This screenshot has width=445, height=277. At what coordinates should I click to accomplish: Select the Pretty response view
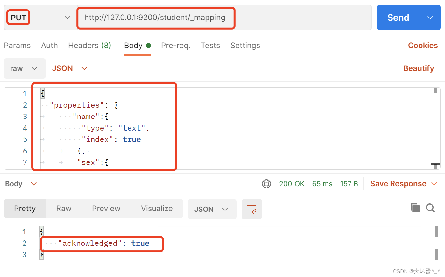25,209
